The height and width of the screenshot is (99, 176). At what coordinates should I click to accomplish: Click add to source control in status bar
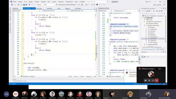(147, 84)
